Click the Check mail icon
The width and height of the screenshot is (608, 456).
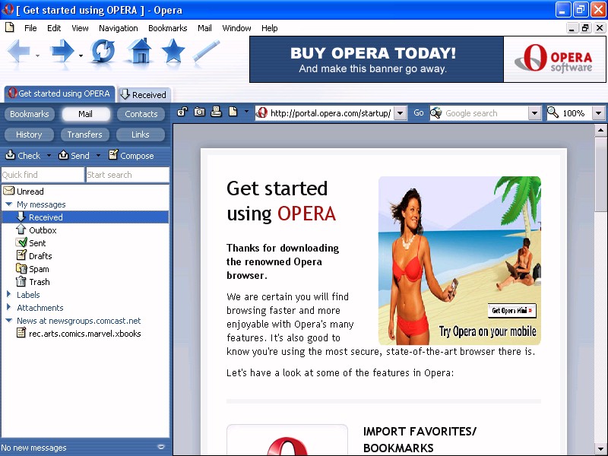pos(10,155)
